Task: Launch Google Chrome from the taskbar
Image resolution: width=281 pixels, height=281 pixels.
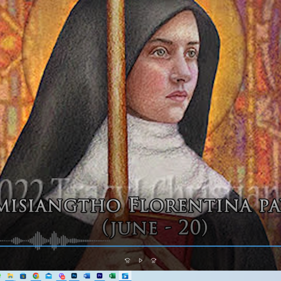Action: pos(36,276)
